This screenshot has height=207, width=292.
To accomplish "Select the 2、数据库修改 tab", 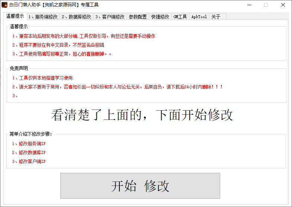I will coord(76,17).
